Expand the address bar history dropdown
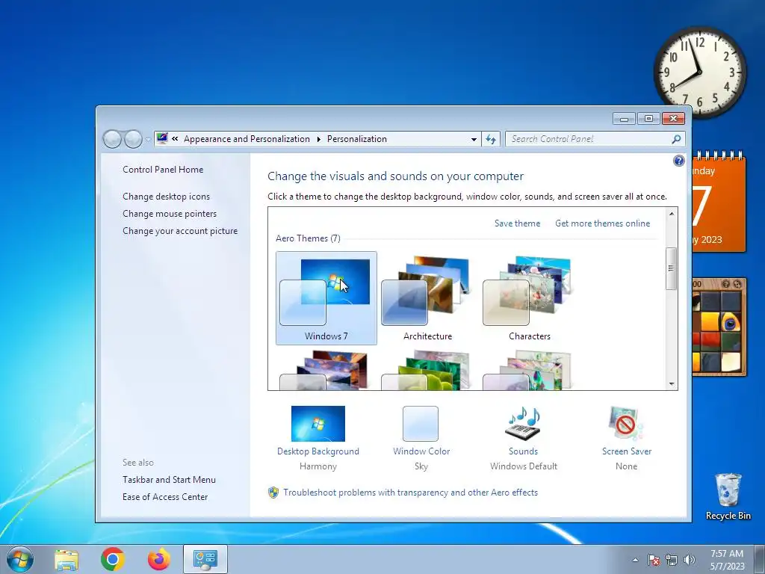This screenshot has height=574, width=765. coord(474,139)
